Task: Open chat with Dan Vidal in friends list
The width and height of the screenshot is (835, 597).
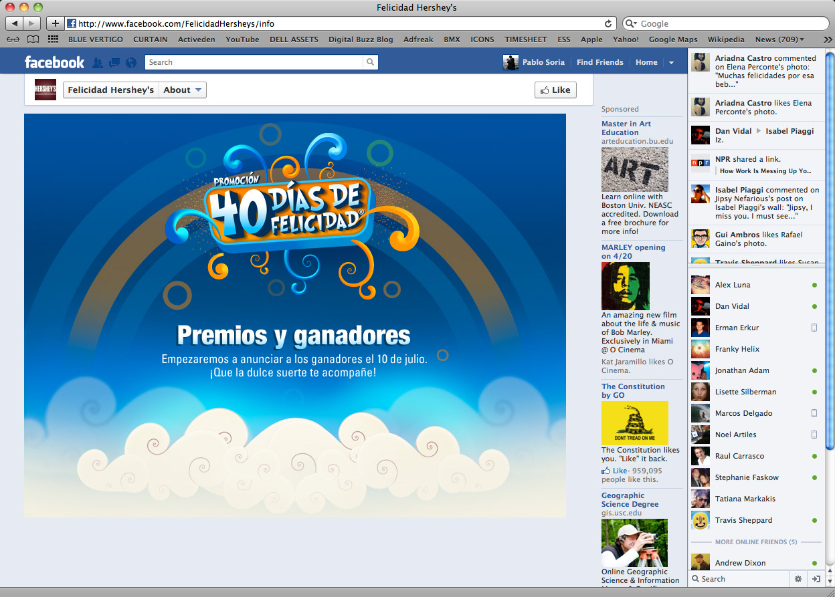Action: 756,306
